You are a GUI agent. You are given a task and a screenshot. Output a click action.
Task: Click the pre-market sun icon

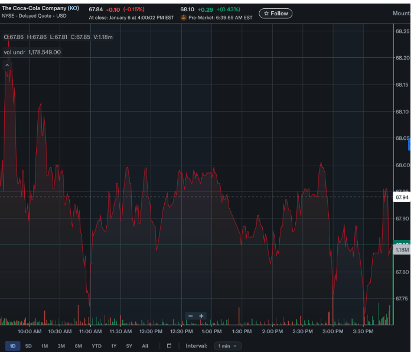coord(184,18)
